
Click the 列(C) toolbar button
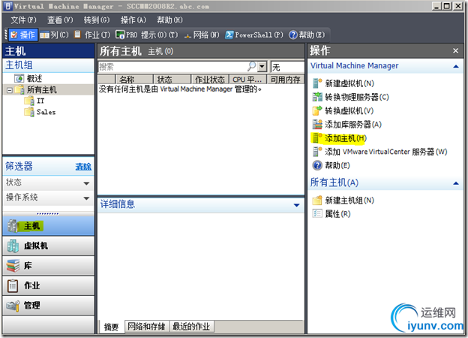click(54, 35)
